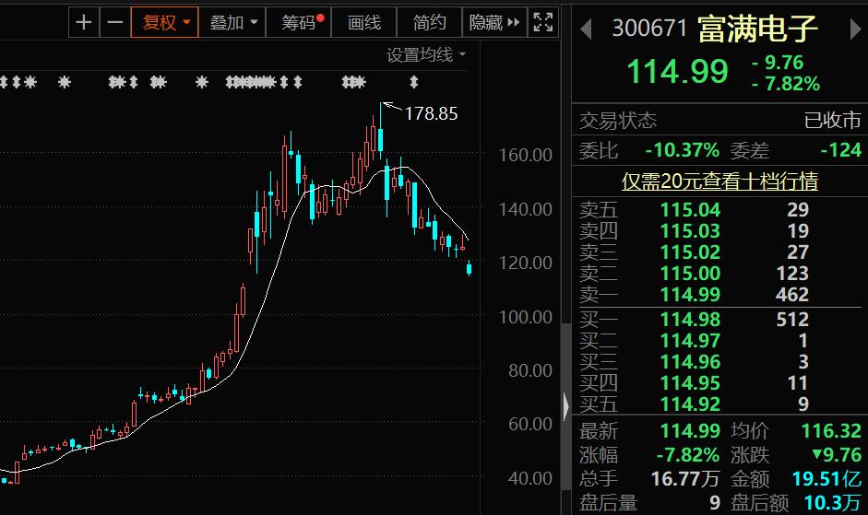Select 卖三 price 115.02

coord(690,252)
